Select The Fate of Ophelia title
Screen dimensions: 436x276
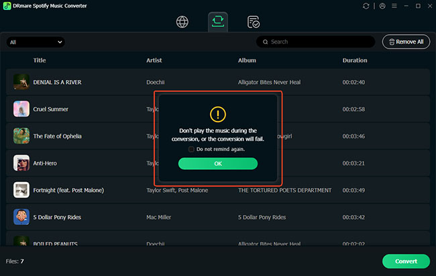point(57,136)
